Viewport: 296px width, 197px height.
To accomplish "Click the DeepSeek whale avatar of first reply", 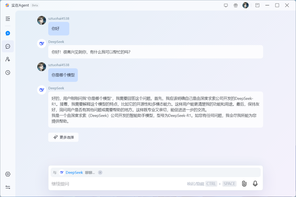I will (x=42, y=44).
